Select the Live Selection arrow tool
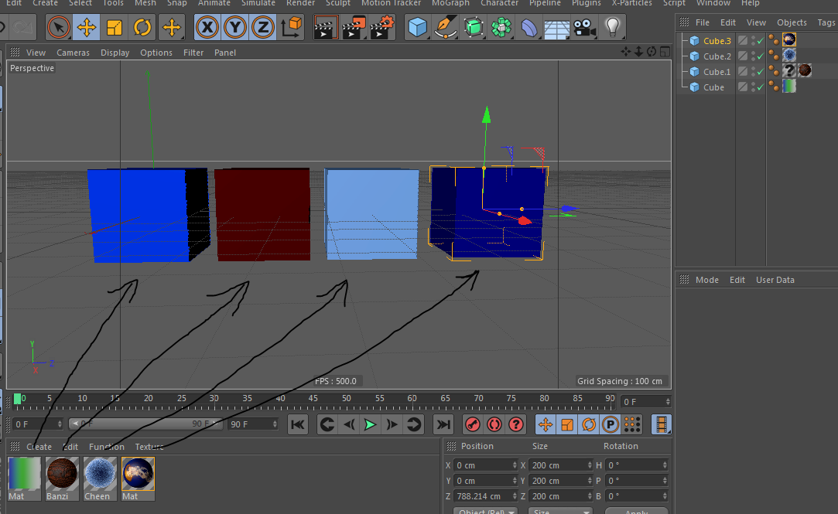838x514 pixels. pyautogui.click(x=58, y=27)
